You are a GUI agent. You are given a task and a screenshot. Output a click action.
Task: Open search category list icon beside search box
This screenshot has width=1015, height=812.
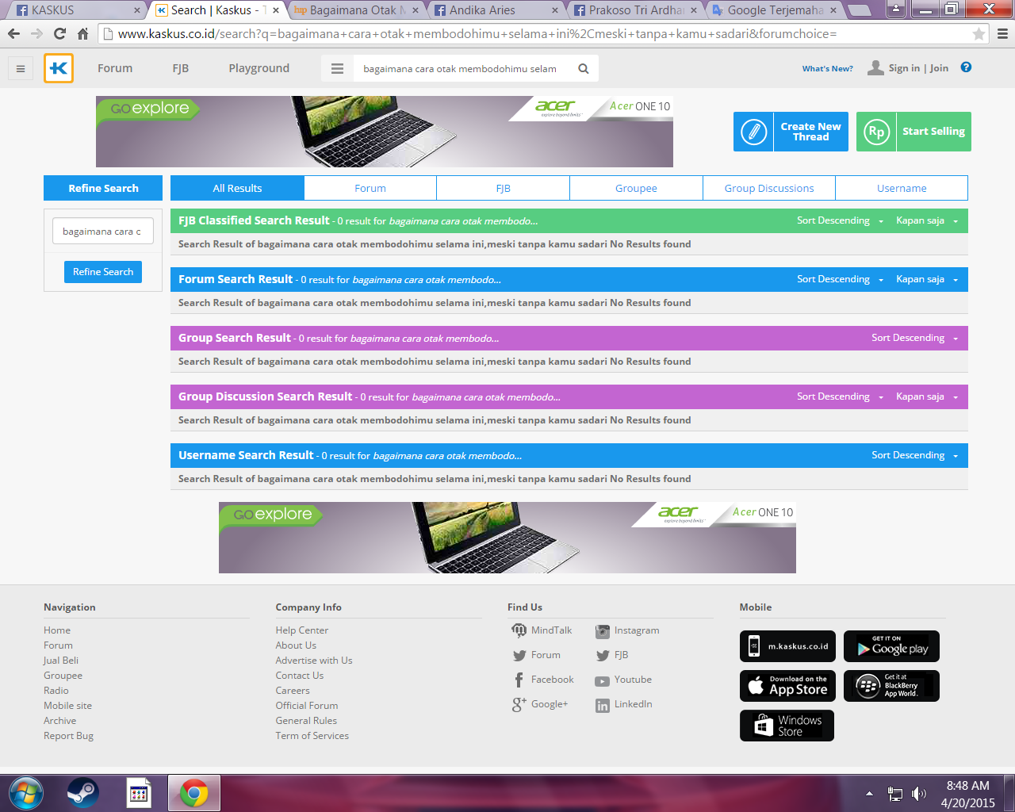(337, 69)
